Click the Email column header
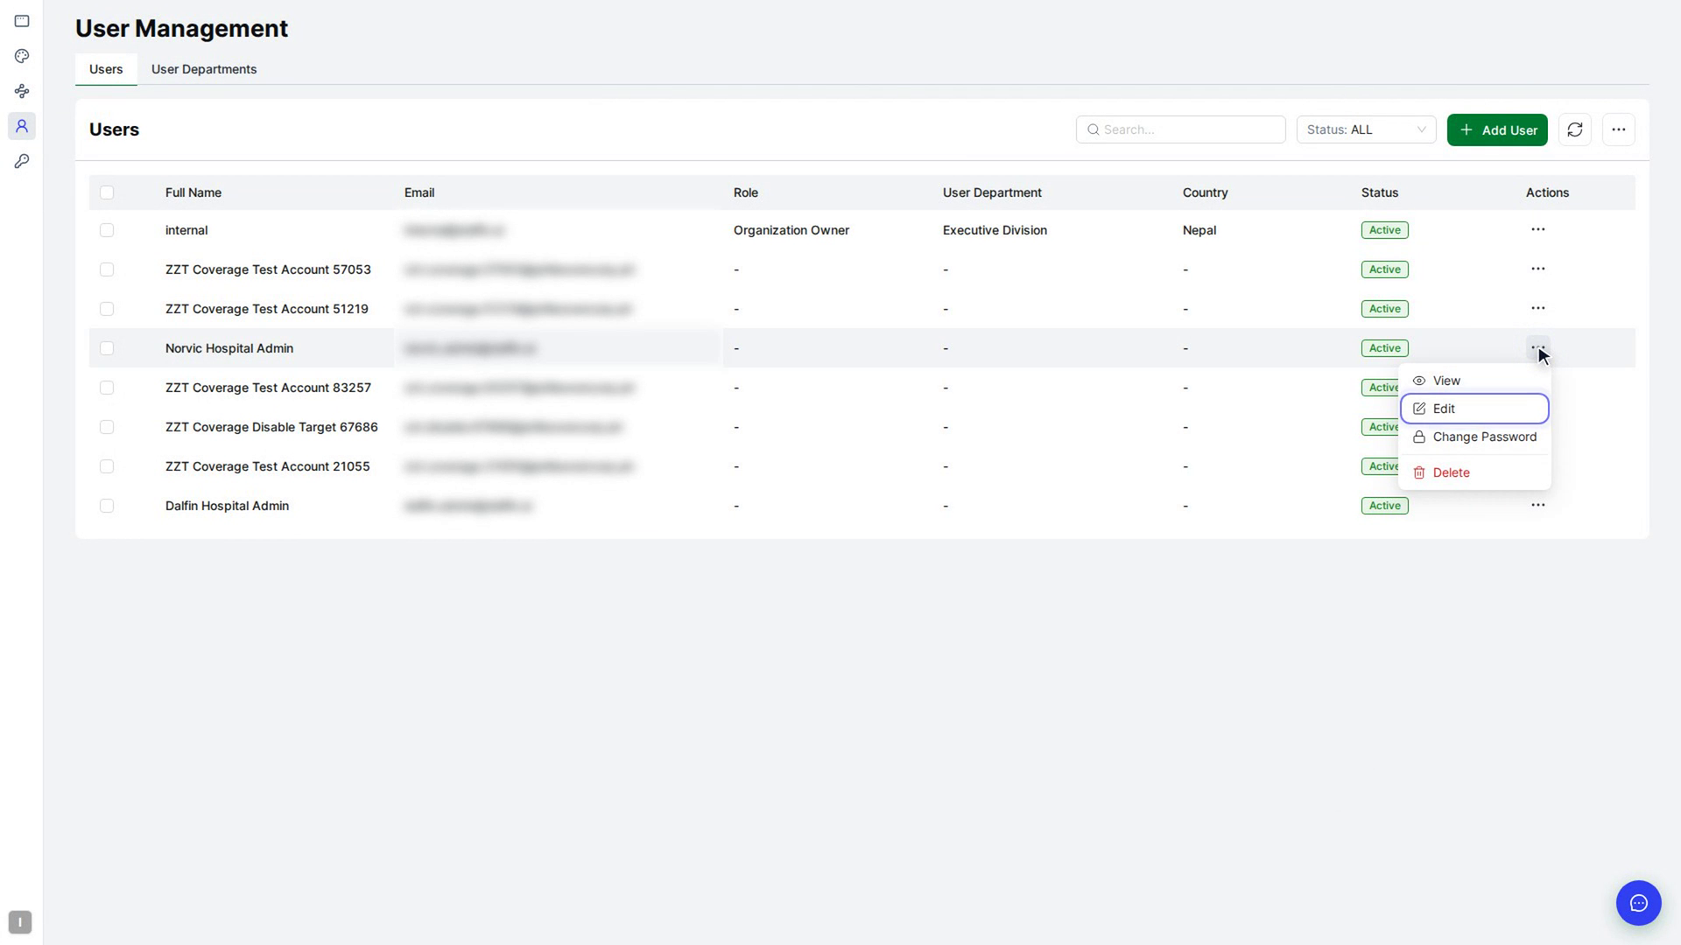 pyautogui.click(x=419, y=192)
